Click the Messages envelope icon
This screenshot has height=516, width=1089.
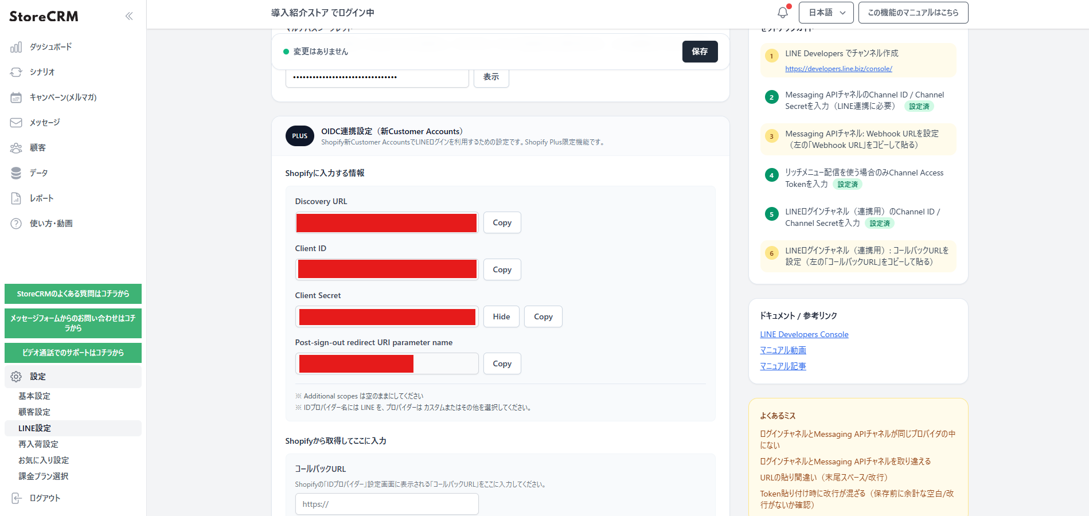[x=16, y=123]
